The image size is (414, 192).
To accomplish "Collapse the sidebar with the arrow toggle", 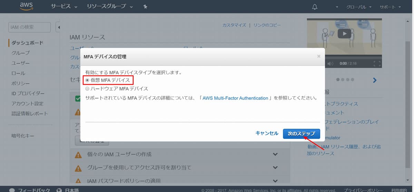I will pyautogui.click(x=58, y=27).
